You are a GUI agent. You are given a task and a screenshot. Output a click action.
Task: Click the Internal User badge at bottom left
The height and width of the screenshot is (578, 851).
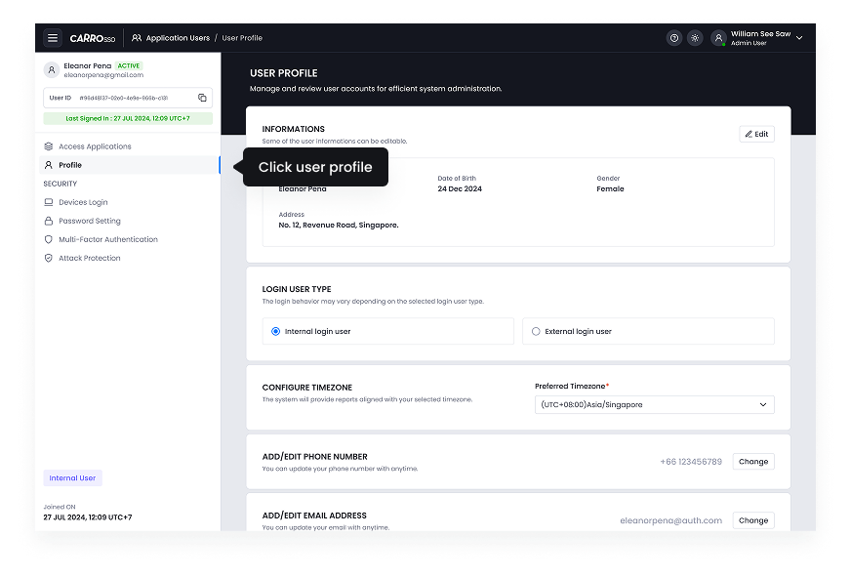click(x=72, y=477)
